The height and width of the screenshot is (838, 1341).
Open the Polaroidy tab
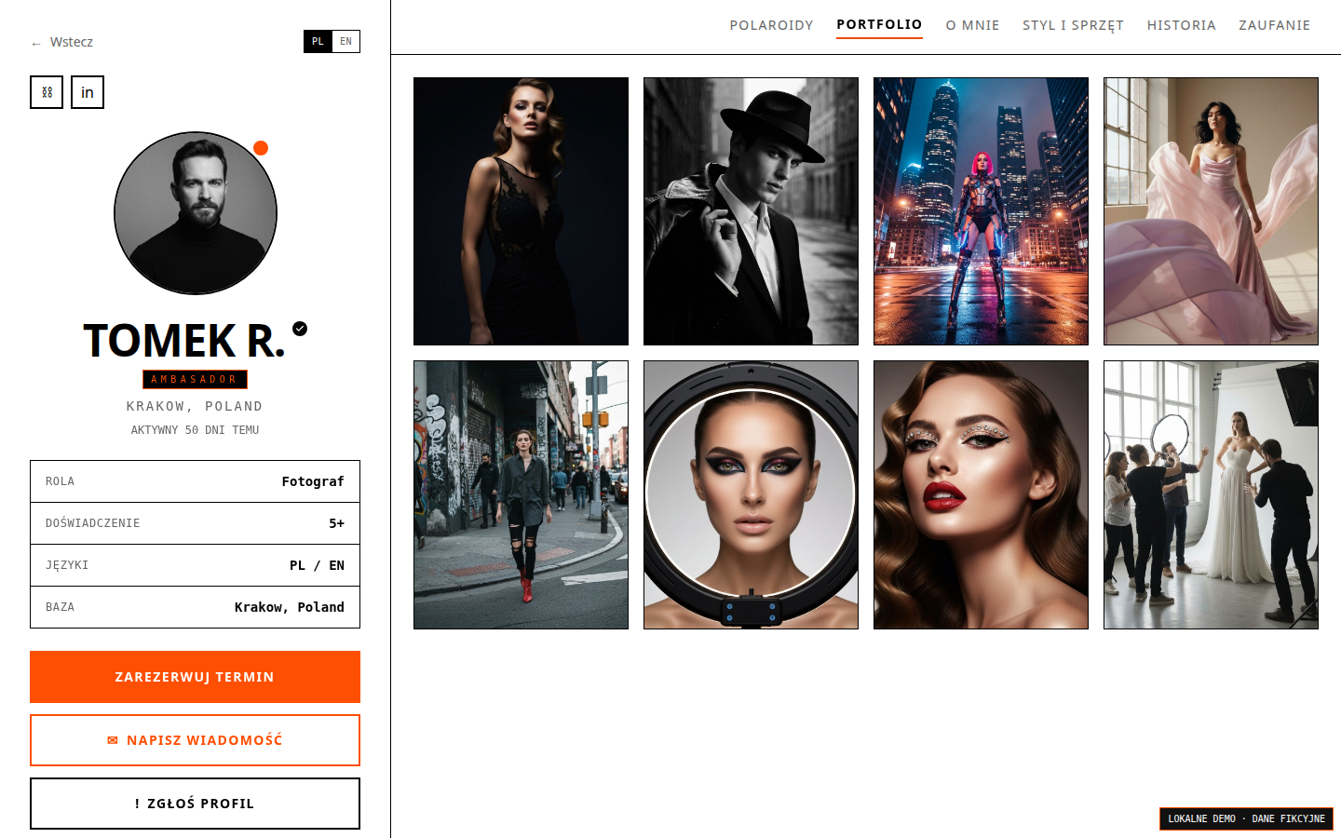[771, 25]
